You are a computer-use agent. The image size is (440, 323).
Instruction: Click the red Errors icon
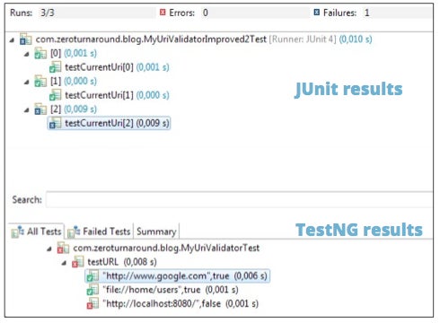tap(163, 13)
